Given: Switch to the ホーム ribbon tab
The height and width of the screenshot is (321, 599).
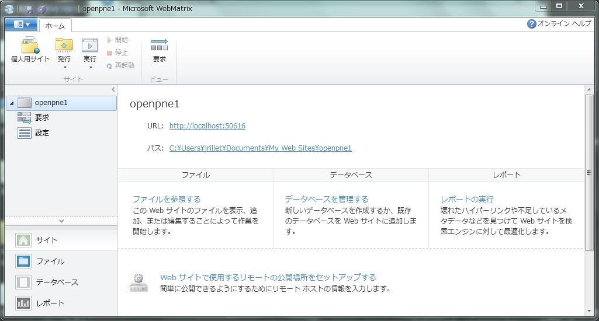Looking at the screenshot, I should 55,25.
